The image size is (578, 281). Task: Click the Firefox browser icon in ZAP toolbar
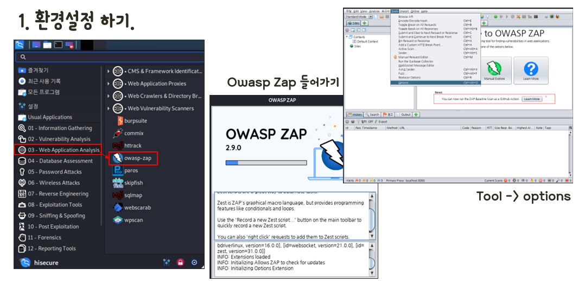558,17
